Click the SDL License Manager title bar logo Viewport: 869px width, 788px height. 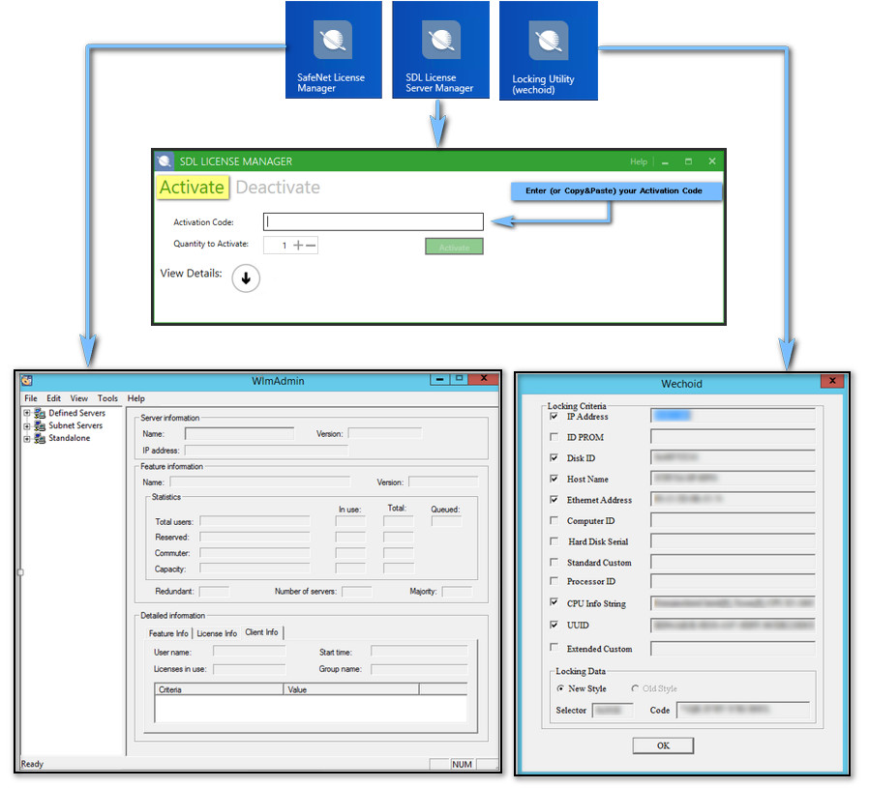(165, 161)
